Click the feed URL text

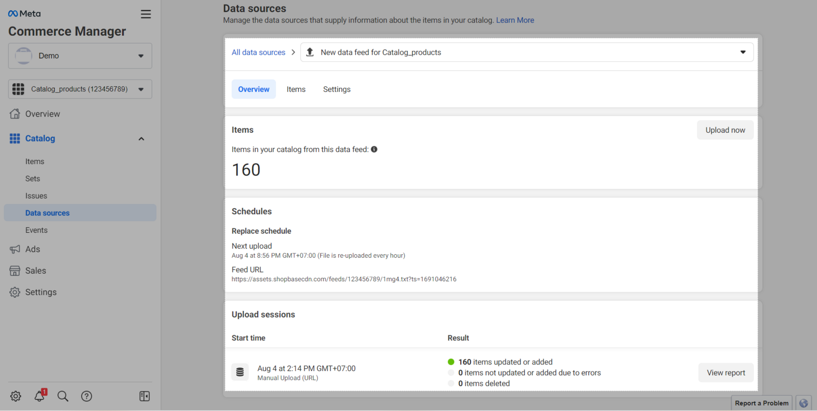click(x=344, y=279)
